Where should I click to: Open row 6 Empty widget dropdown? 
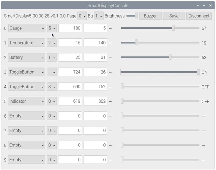26,116
